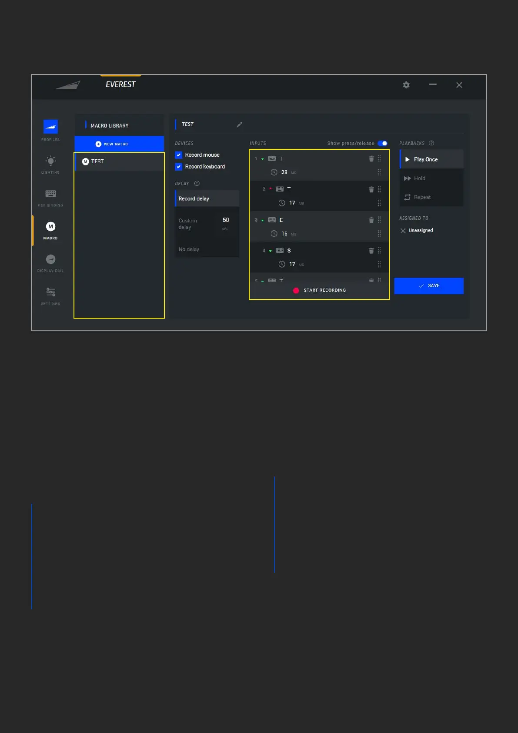The image size is (518, 733).
Task: Grab drag handle of row 4 S
Action: [x=379, y=251]
